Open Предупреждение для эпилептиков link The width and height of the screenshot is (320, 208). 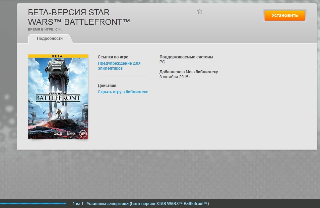pyautogui.click(x=119, y=66)
